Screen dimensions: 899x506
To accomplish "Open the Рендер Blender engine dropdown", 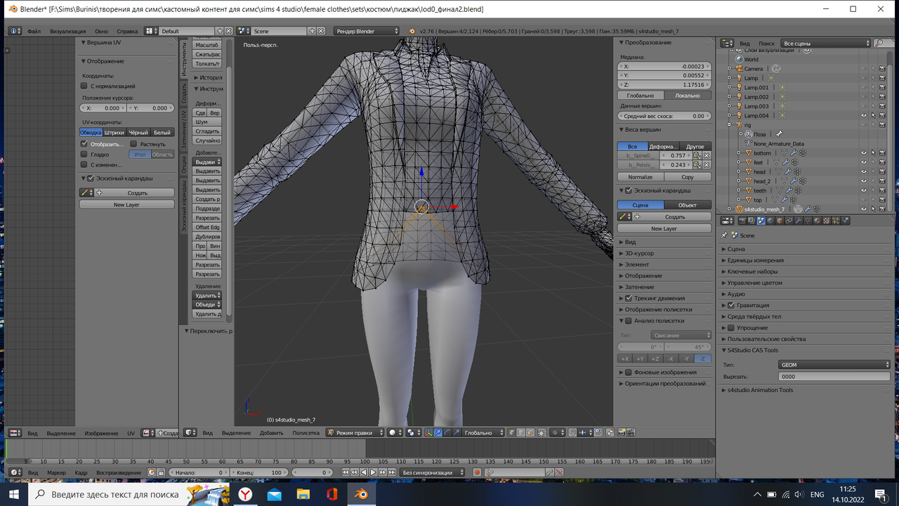I will tap(367, 31).
